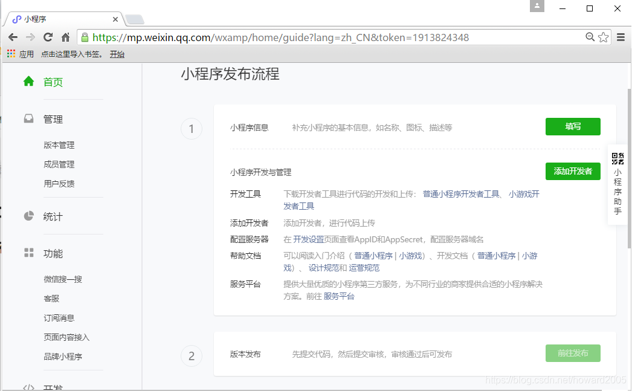Select 统计 sidebar section
Screen dimensions: 632x391
pyautogui.click(x=53, y=217)
